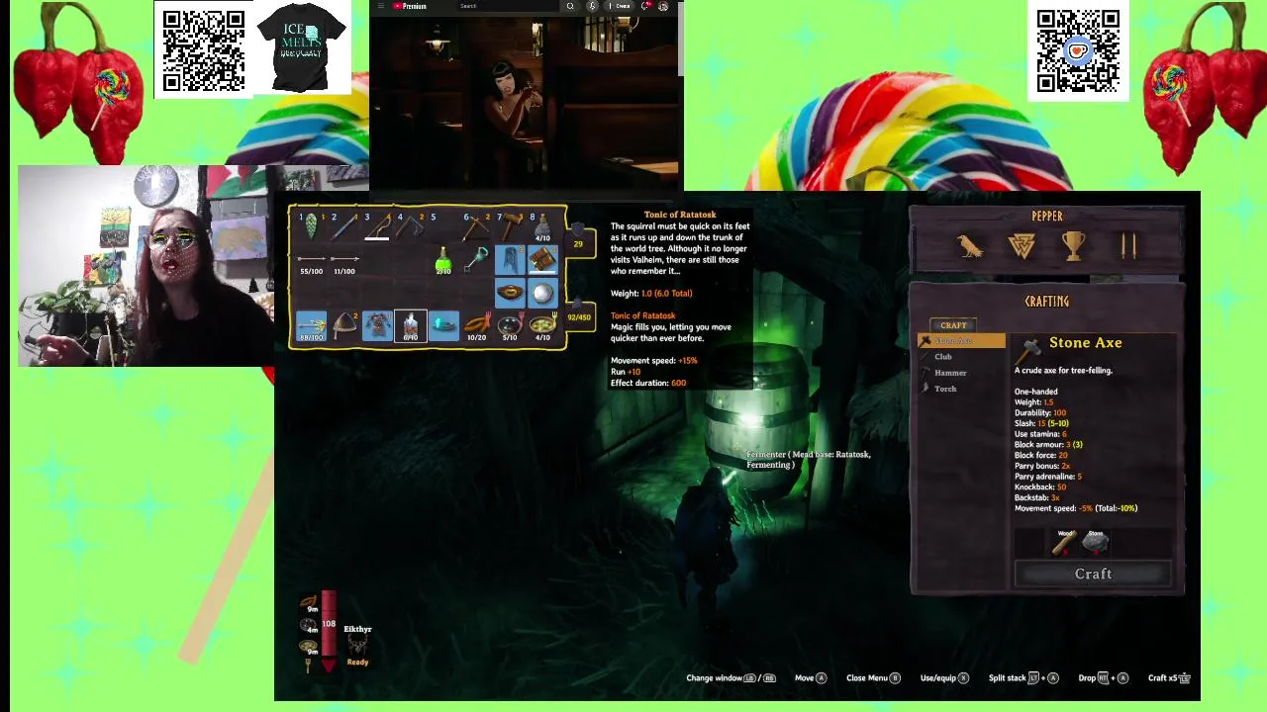1267x712 pixels.
Task: Select the pickaxe in hotbar slot 6
Action: (x=476, y=226)
